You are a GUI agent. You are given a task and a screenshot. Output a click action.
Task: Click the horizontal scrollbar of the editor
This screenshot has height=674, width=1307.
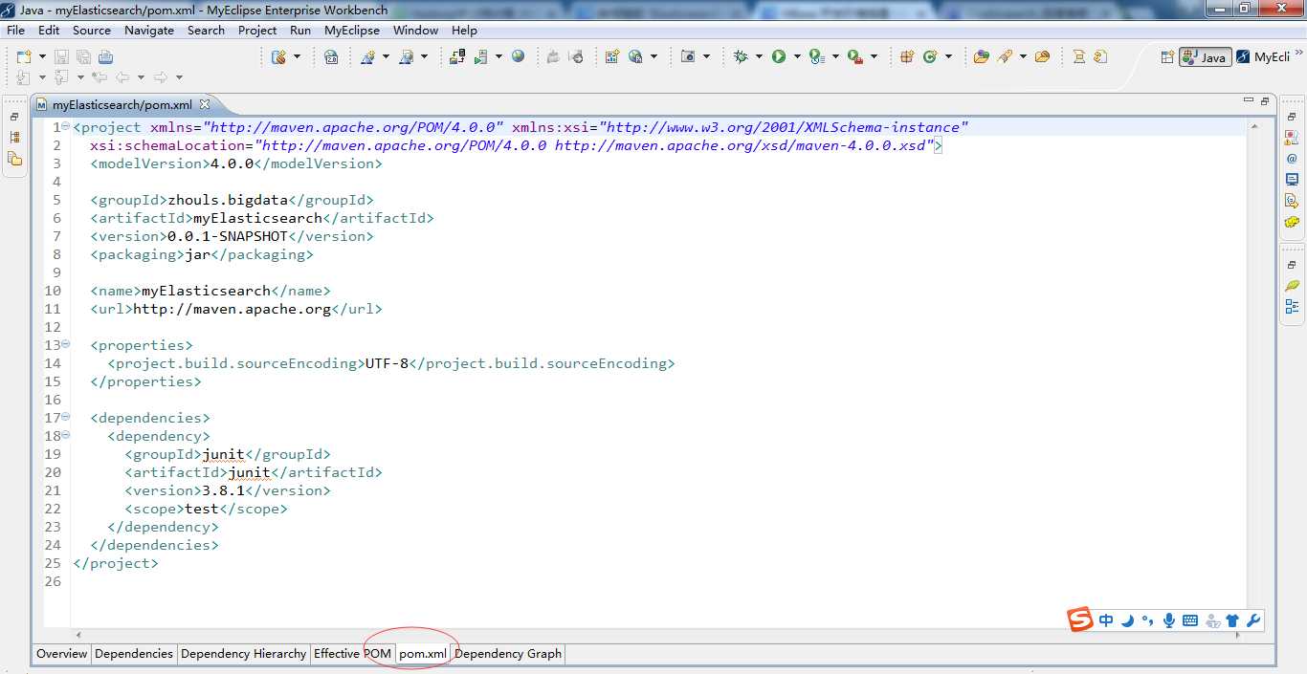pos(659,634)
